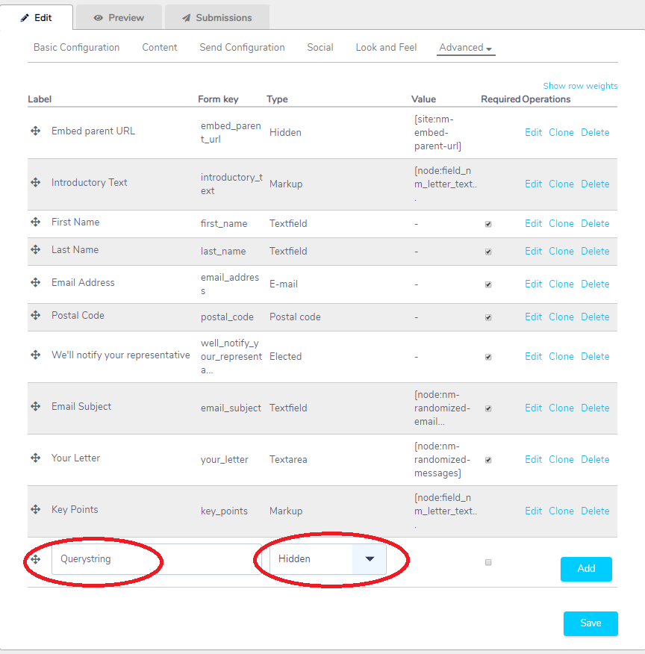Delete the Last Name component
The height and width of the screenshot is (654, 645).
(x=595, y=251)
